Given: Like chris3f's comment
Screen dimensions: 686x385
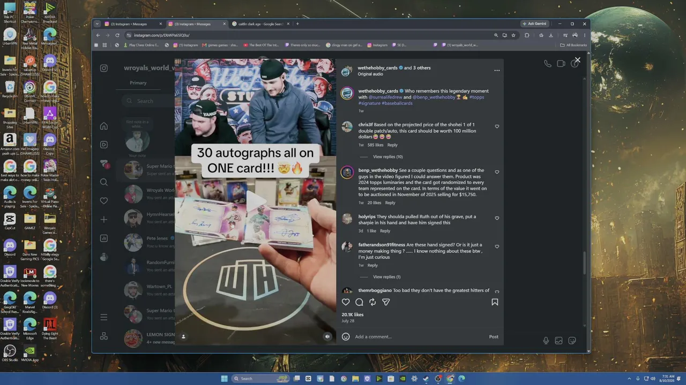Looking at the screenshot, I should pyautogui.click(x=497, y=127).
